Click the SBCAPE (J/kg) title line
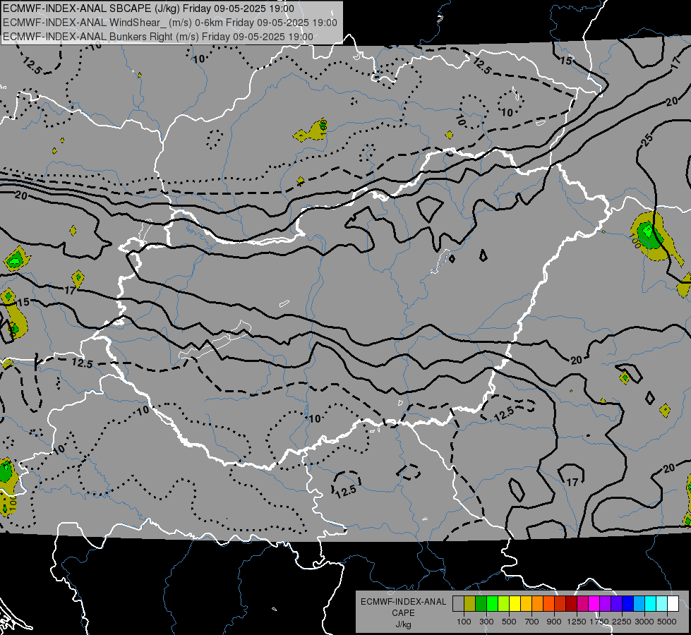Screen dimensions: 691x635 pyautogui.click(x=148, y=8)
